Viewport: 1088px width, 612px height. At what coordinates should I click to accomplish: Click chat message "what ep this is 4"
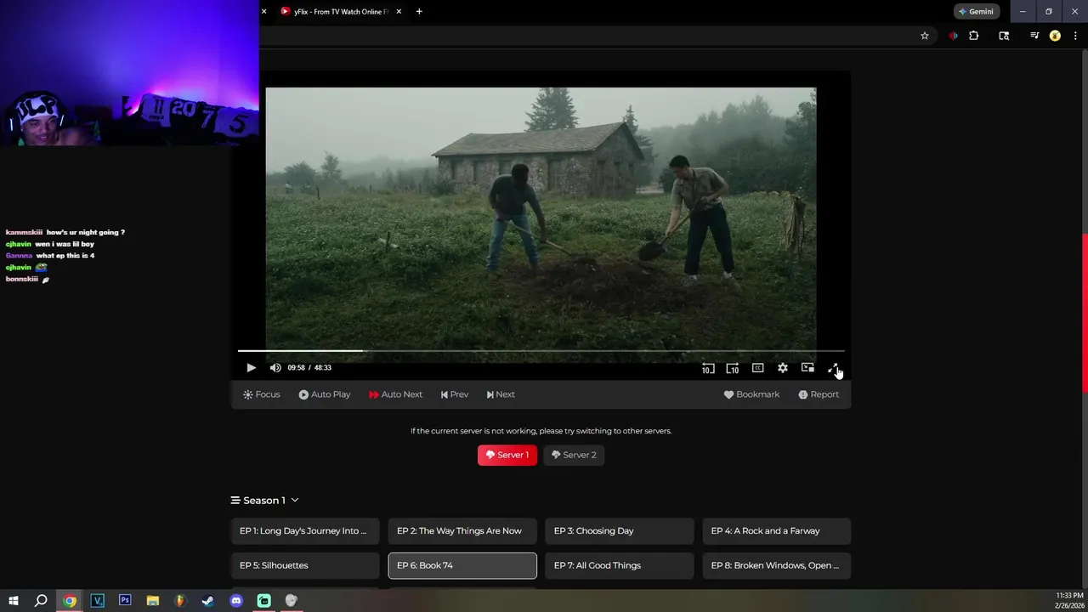[65, 256]
